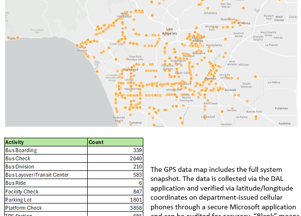Image resolution: width=301 pixels, height=216 pixels.
Task: Click the Anaheim label on the map
Action: (x=285, y=123)
